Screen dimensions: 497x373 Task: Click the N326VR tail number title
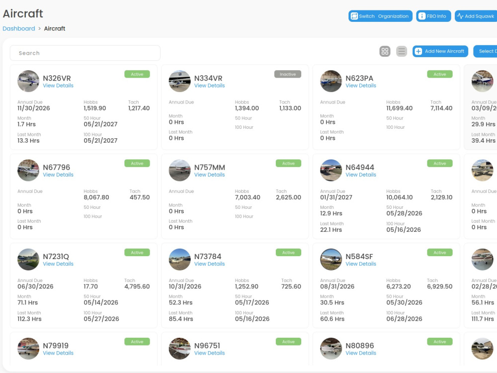click(x=57, y=78)
